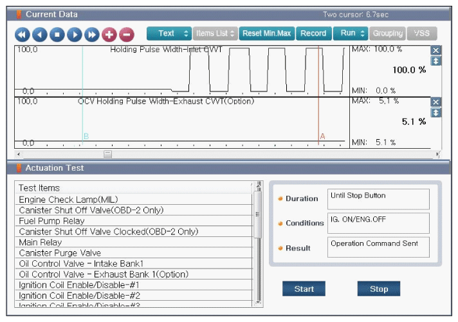Click the Start actuation test button

(x=304, y=289)
